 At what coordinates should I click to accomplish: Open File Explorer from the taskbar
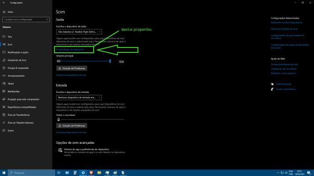point(99,173)
